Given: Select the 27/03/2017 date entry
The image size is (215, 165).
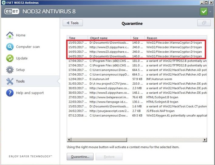Looking at the screenshot, I should (x=77, y=97).
